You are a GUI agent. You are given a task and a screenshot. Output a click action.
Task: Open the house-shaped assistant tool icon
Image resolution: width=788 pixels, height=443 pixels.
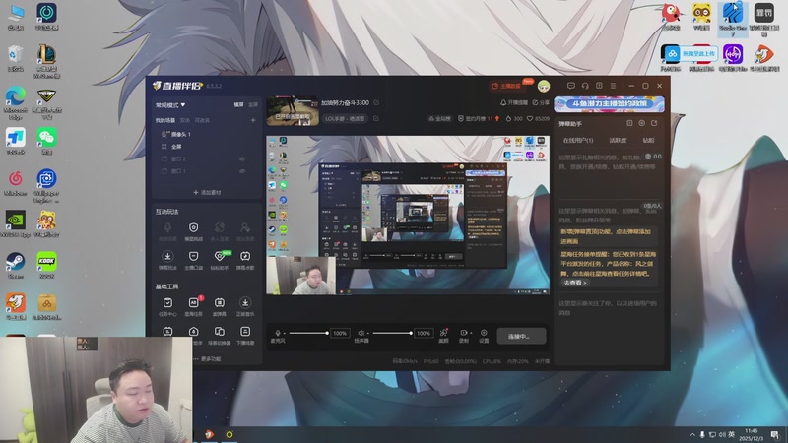coord(193,332)
